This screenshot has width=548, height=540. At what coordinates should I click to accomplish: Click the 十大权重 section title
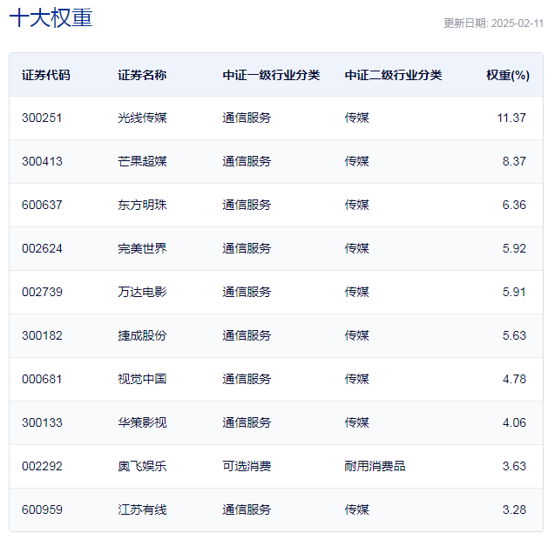click(x=51, y=18)
